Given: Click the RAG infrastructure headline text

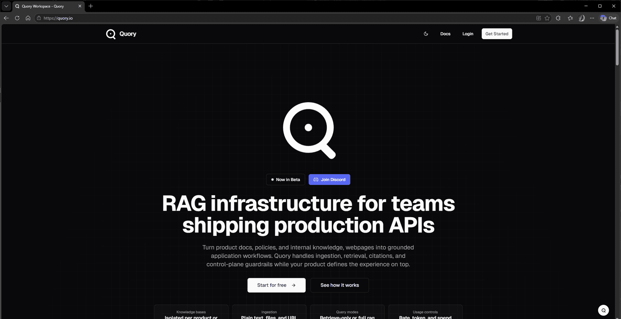Looking at the screenshot, I should click(309, 214).
